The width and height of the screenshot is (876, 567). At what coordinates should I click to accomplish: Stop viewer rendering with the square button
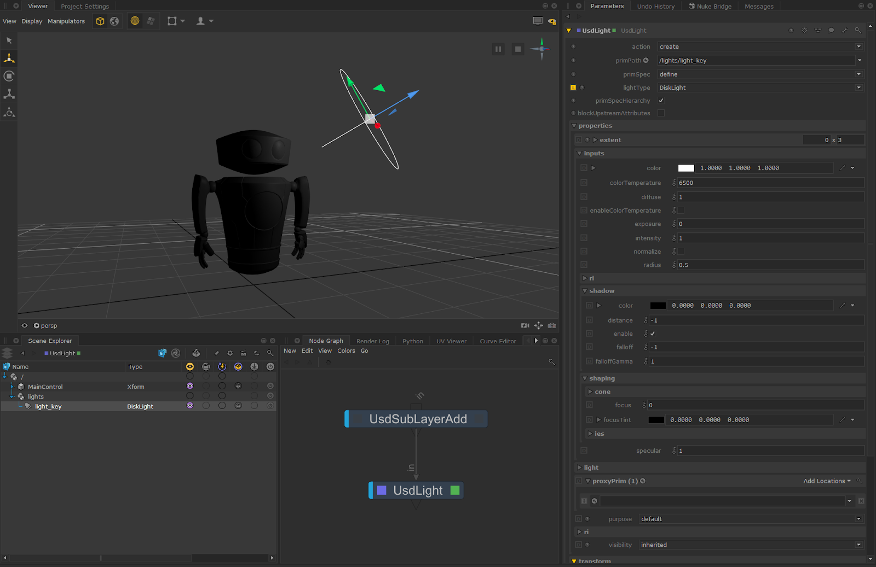(517, 49)
